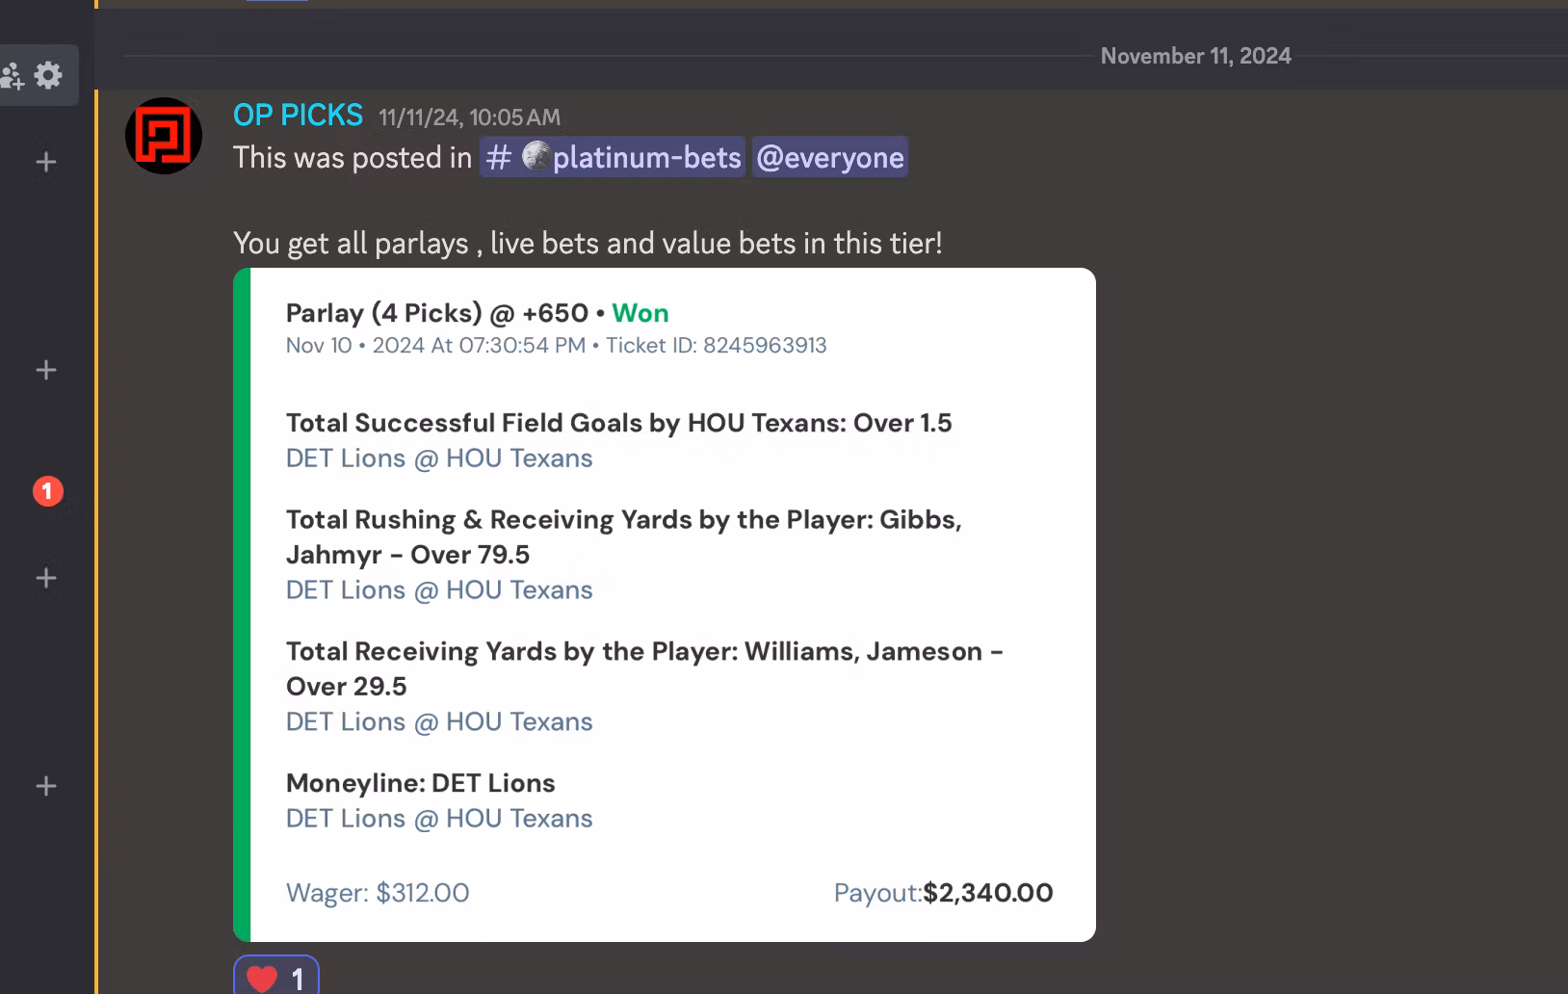Open the #platinum-bets channel link
Image resolution: width=1568 pixels, height=994 pixels.
tap(613, 157)
